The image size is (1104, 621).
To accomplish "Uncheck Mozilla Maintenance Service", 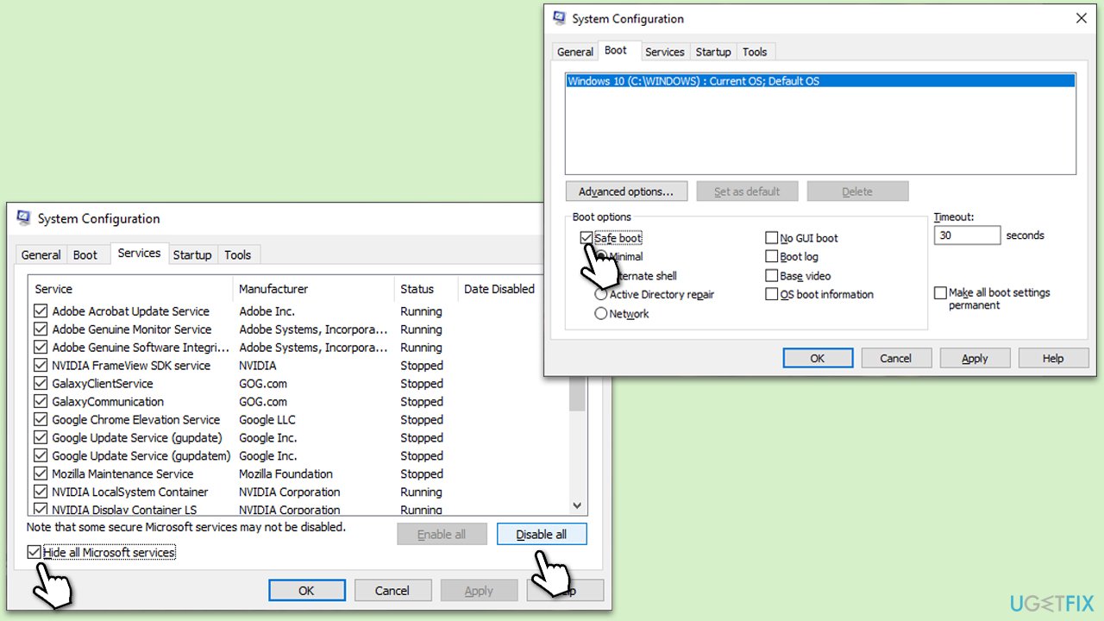I will click(x=41, y=474).
